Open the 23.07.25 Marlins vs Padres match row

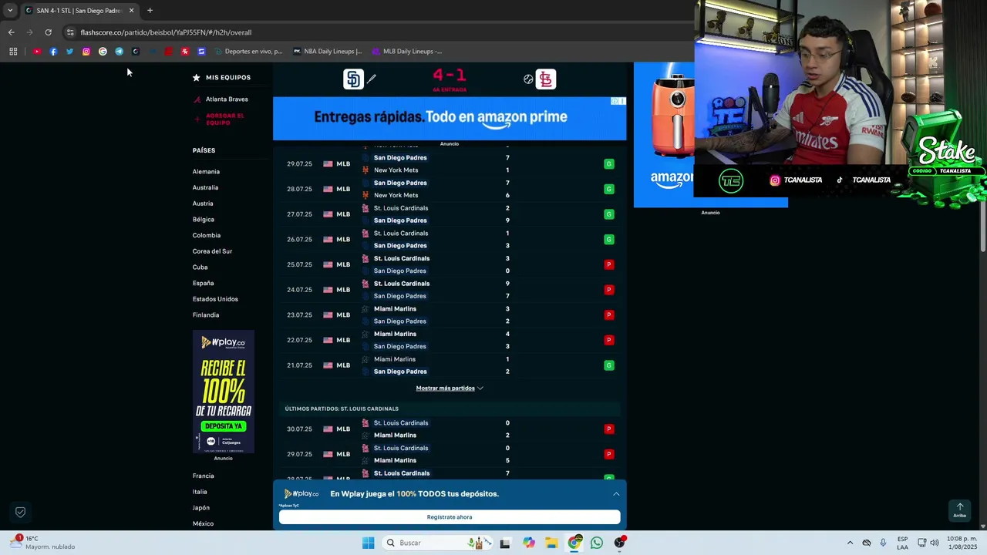pyautogui.click(x=450, y=314)
